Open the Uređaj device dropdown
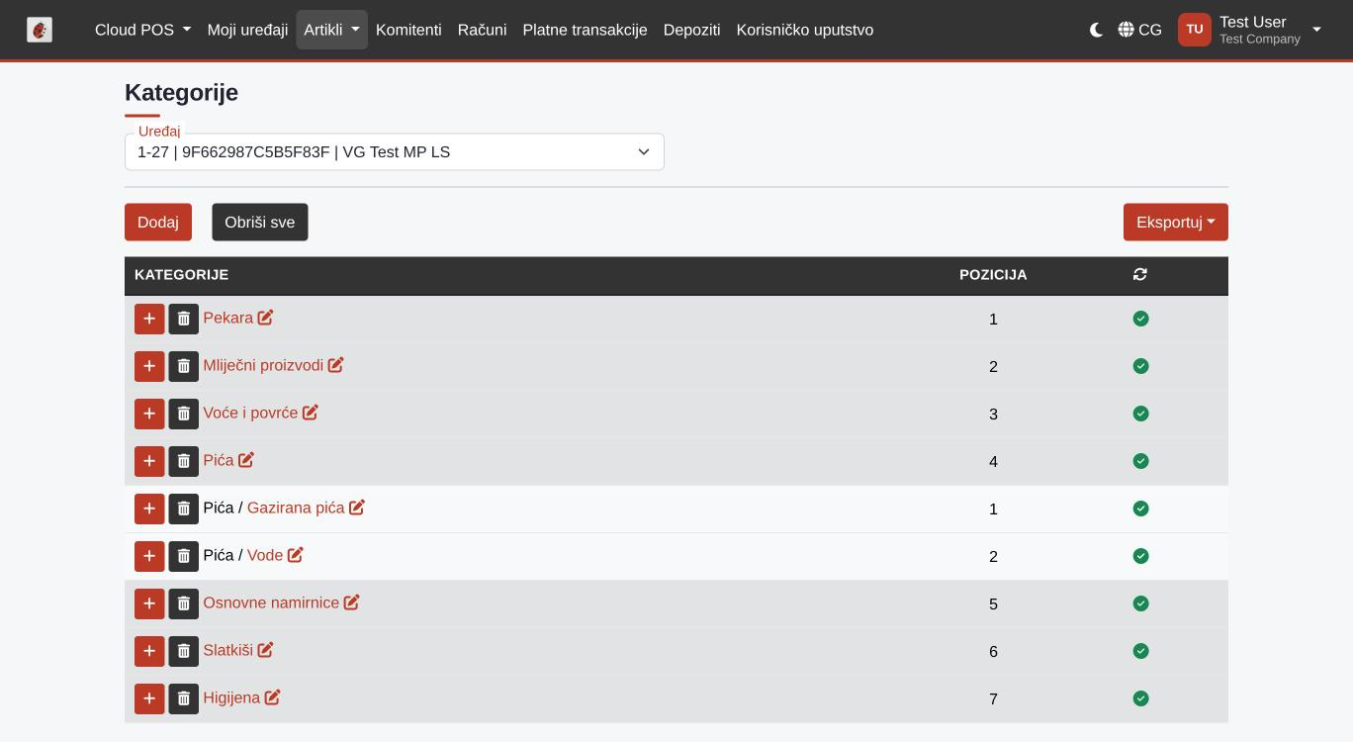The width and height of the screenshot is (1353, 742). tap(395, 152)
